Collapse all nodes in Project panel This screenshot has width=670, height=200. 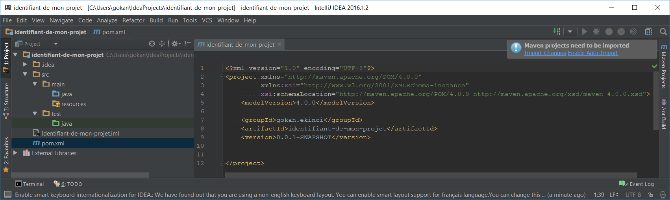[x=162, y=44]
